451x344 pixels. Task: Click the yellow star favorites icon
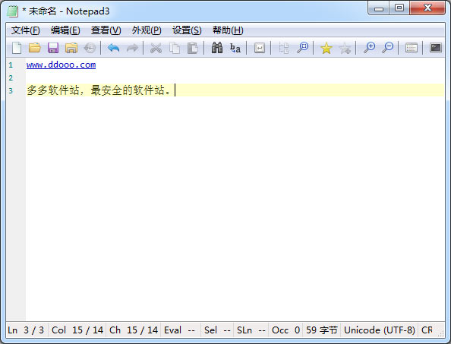(326, 48)
